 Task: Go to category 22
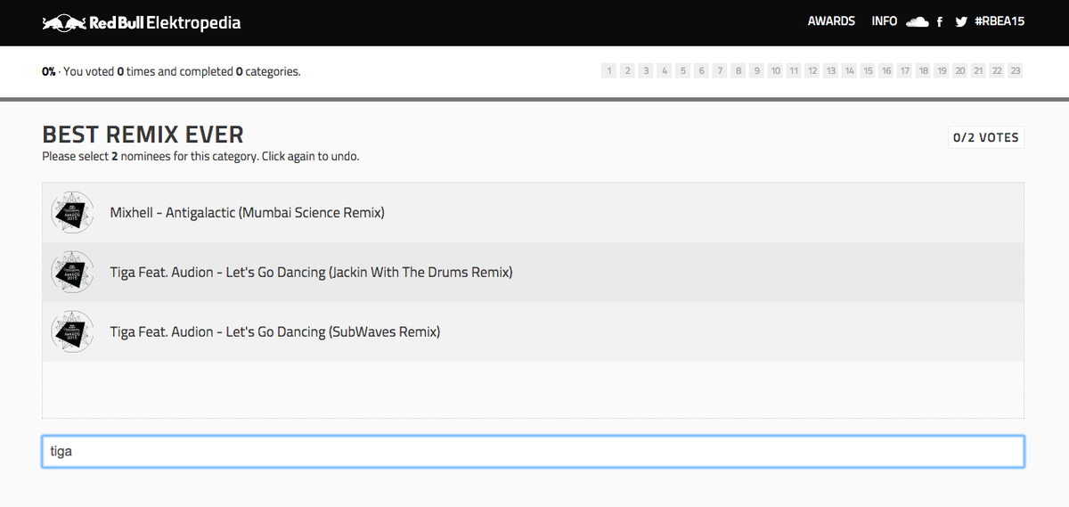point(997,70)
